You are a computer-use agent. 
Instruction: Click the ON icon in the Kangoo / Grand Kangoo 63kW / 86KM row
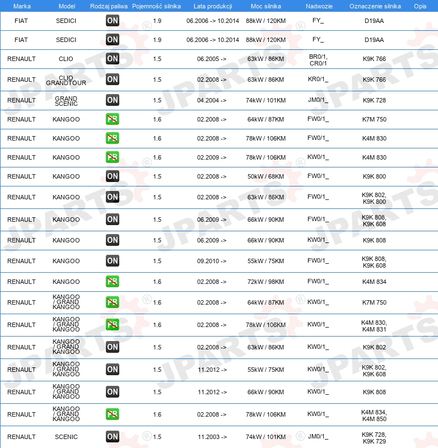click(x=112, y=347)
